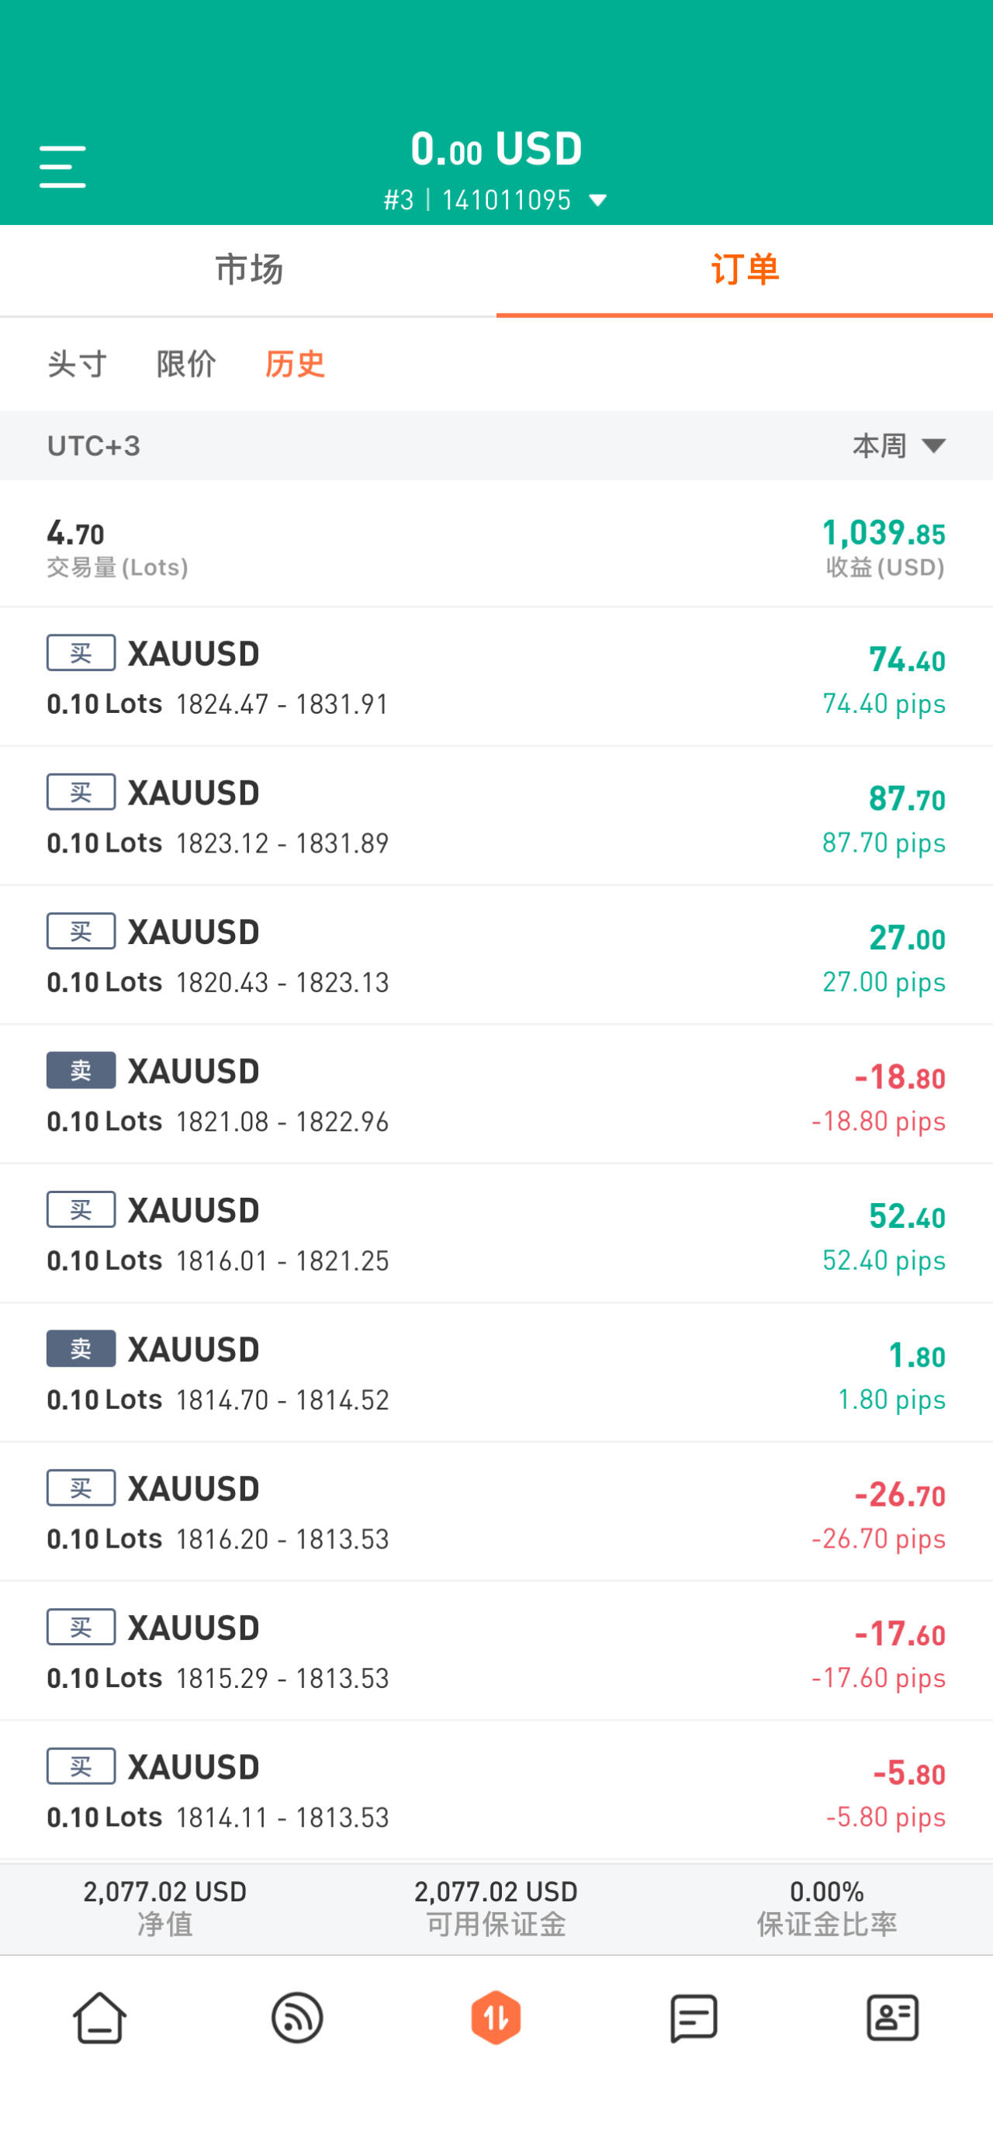Viewport: 993px width, 2148px height.
Task: Open the signal feed icon
Action: coord(298,2018)
